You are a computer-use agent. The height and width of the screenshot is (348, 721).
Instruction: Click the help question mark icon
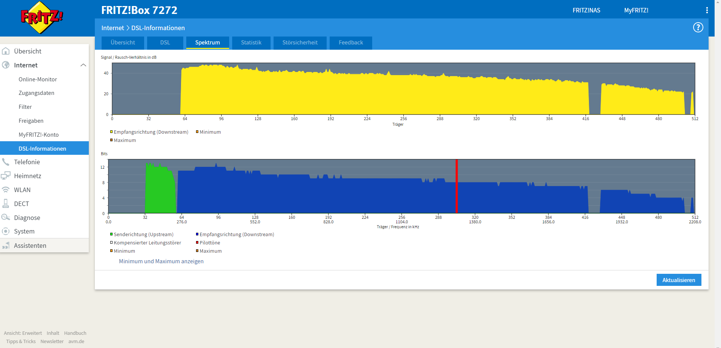pos(698,27)
